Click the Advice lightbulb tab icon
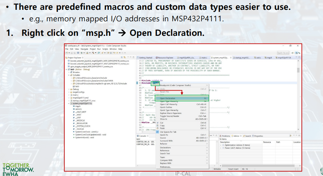Image resolution: width=323 pixels, height=176 pixels. pyautogui.click(x=232, y=136)
